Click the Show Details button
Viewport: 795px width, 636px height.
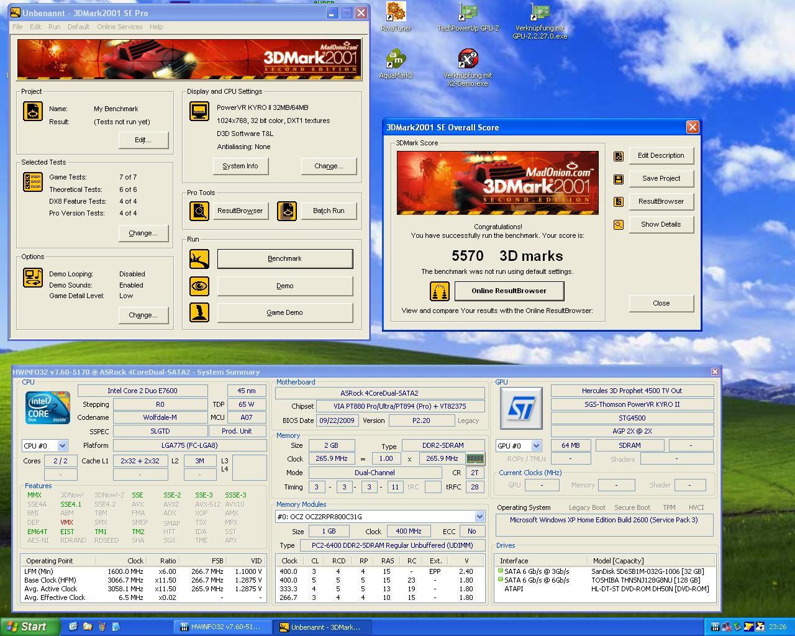[x=661, y=224]
